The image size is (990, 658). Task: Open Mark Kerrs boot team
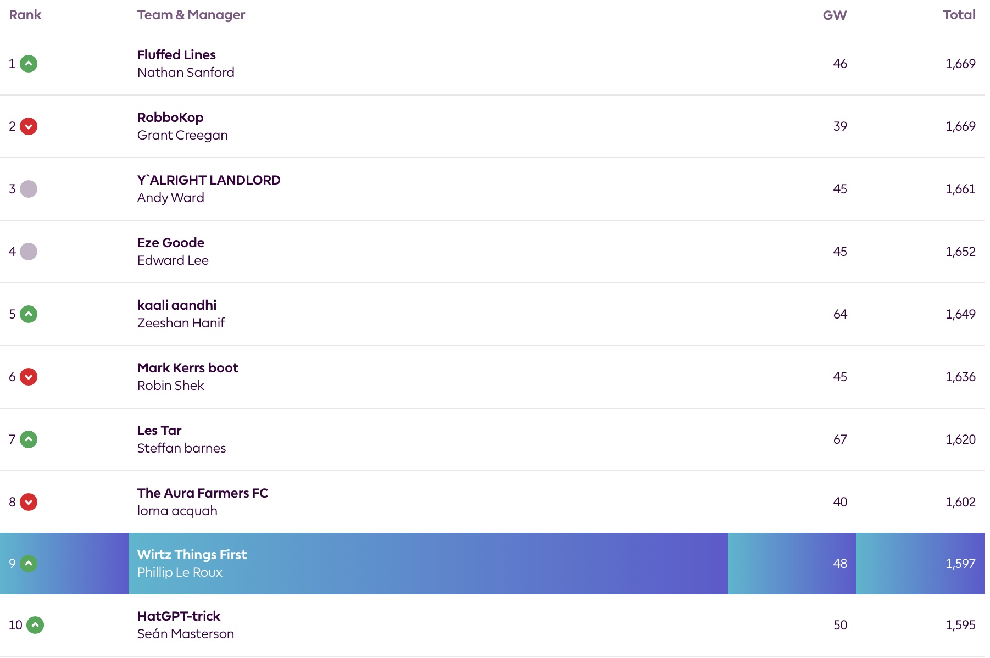pos(188,368)
